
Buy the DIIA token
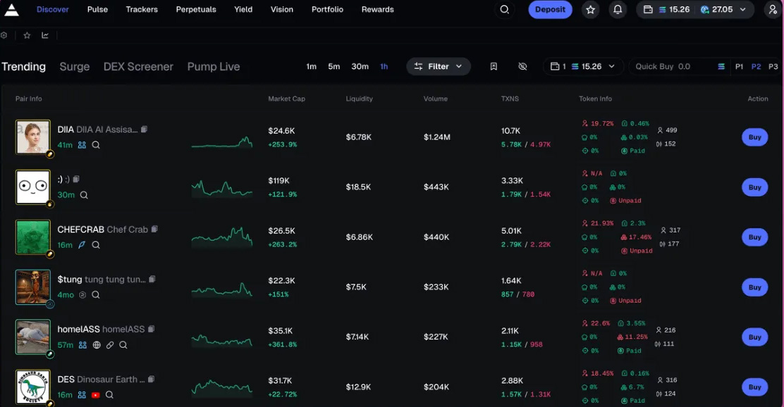click(754, 137)
